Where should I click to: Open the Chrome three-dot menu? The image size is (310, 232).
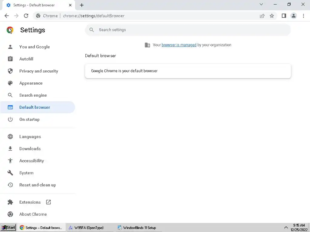pos(303,16)
